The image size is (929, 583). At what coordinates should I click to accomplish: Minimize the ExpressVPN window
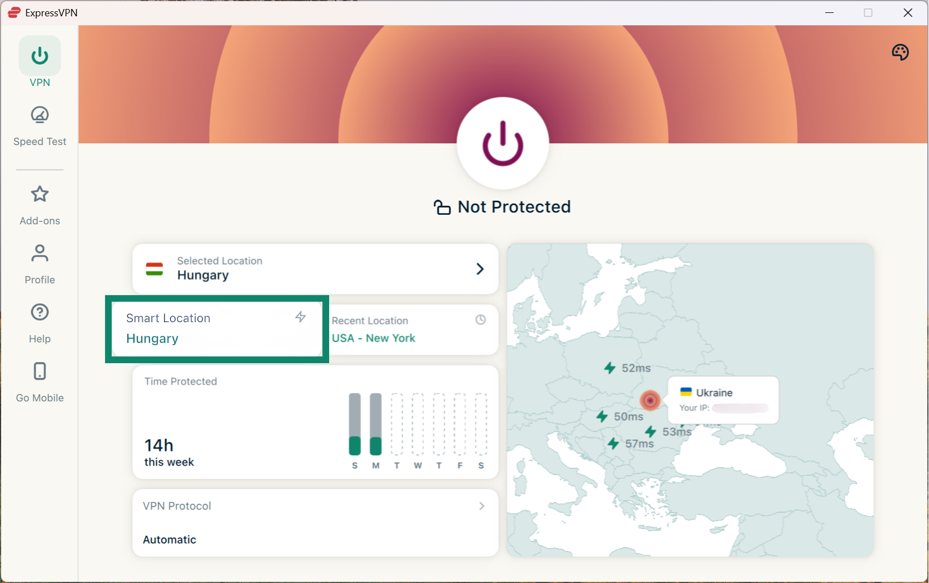[830, 12]
